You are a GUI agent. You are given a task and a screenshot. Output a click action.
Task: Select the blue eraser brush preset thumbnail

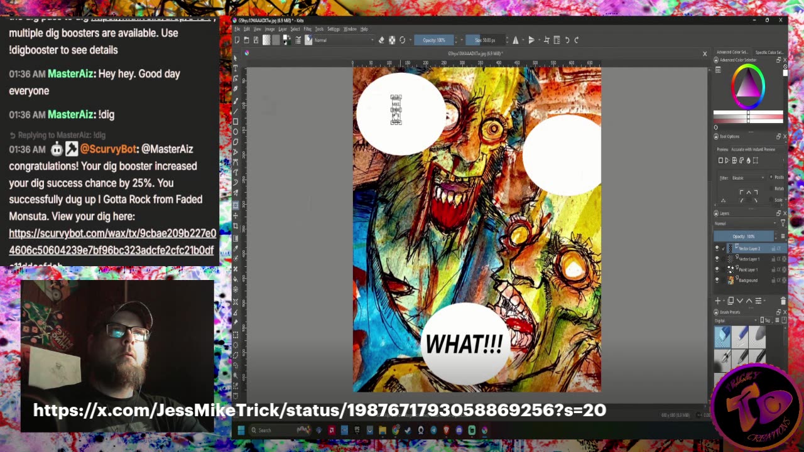tap(722, 336)
